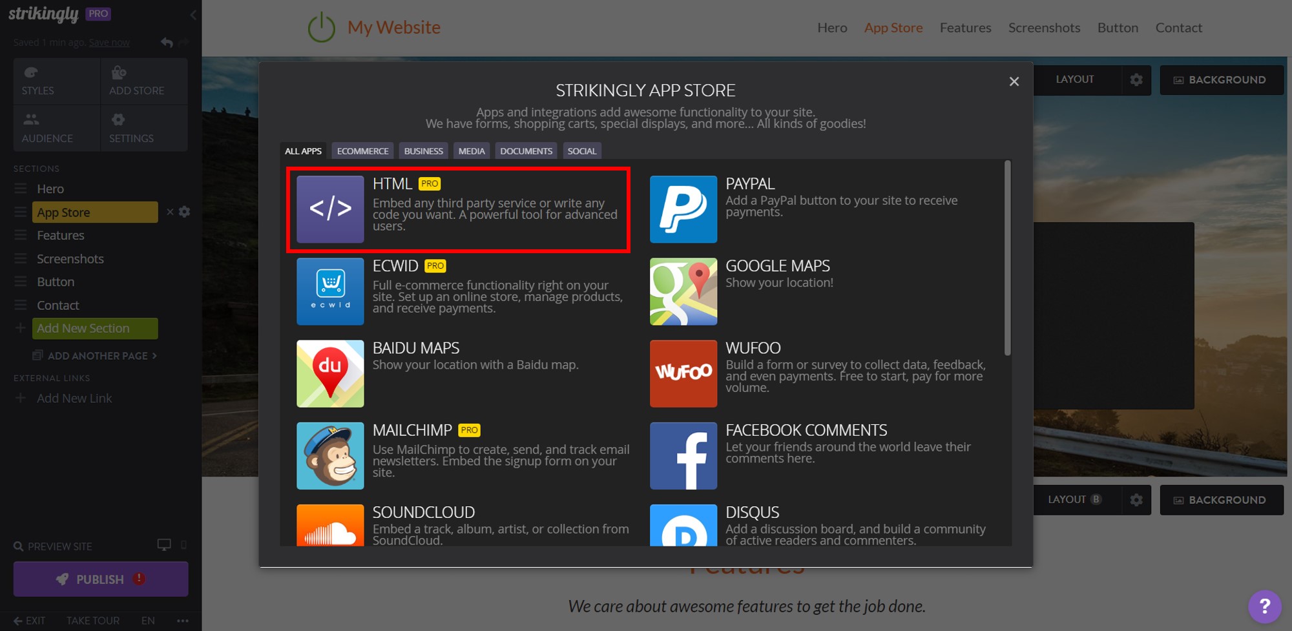The height and width of the screenshot is (631, 1292).
Task: Switch to desktop preview mode
Action: (164, 544)
